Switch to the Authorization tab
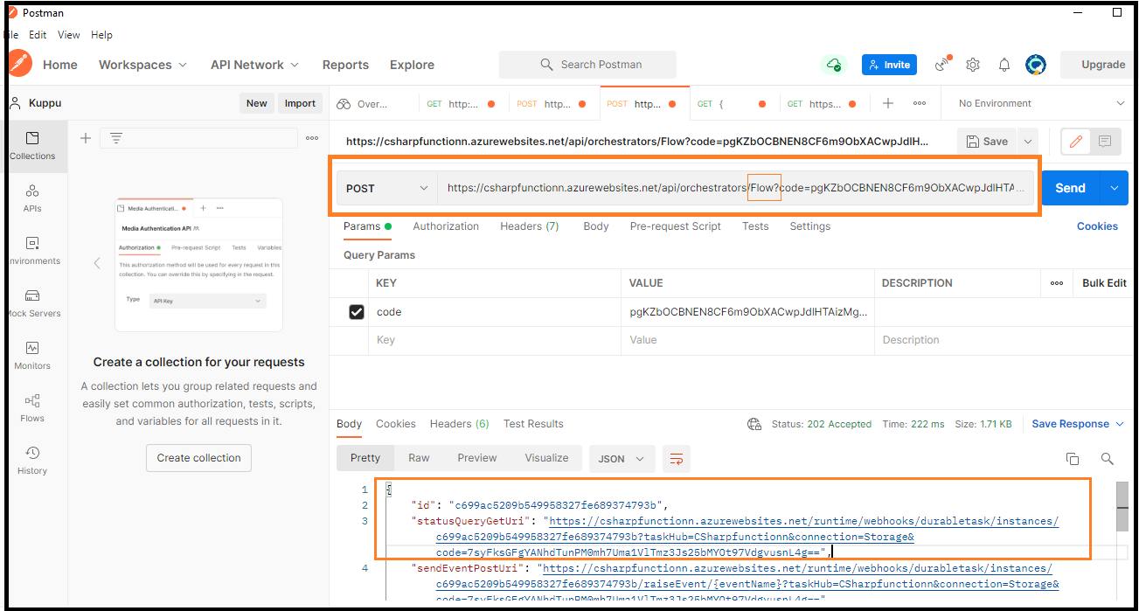This screenshot has height=611, width=1139. 446,226
